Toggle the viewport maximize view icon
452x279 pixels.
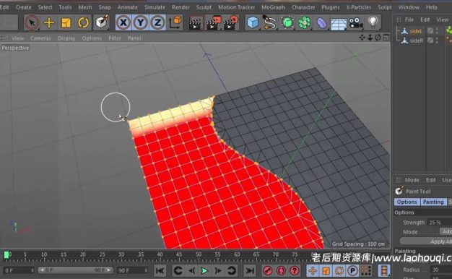pyautogui.click(x=386, y=38)
